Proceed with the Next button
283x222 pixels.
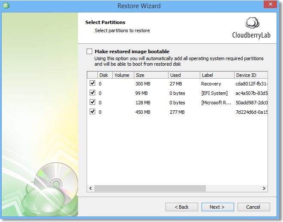pos(217,207)
